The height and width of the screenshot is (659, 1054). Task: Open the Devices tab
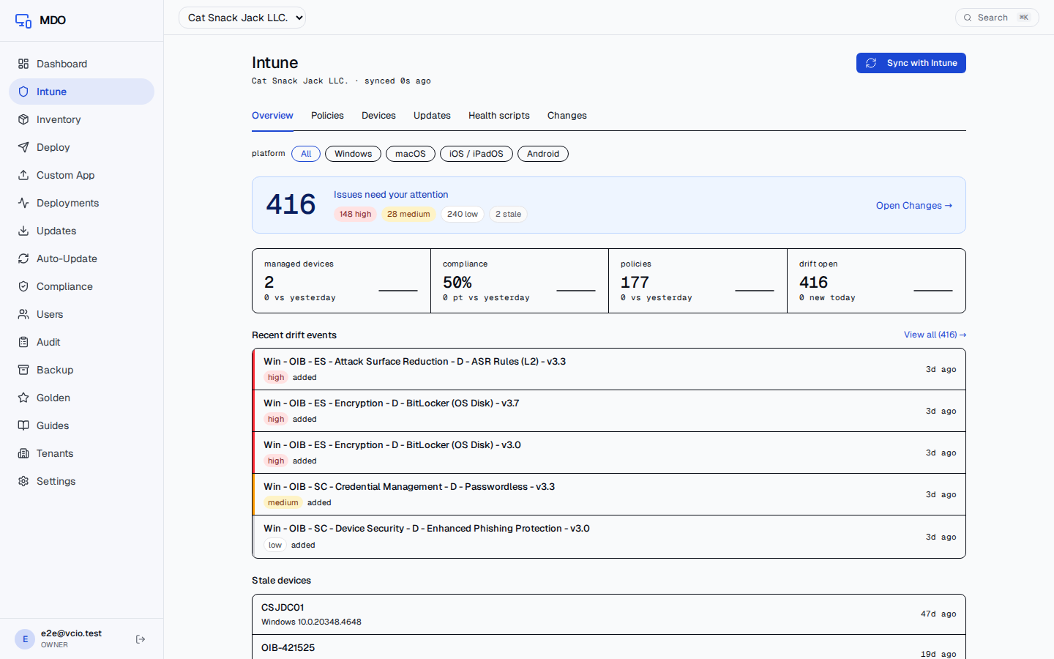[378, 116]
